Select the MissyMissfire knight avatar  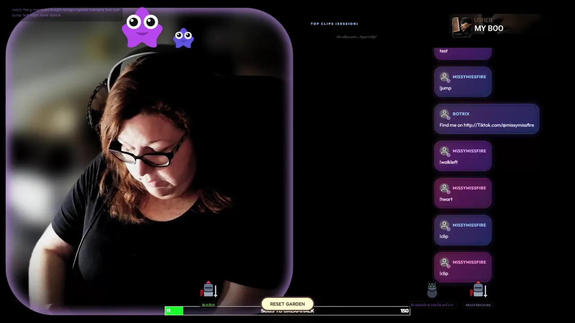(x=478, y=290)
